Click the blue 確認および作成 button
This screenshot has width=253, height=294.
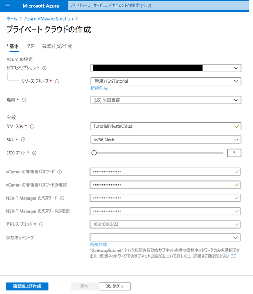coord(27,286)
